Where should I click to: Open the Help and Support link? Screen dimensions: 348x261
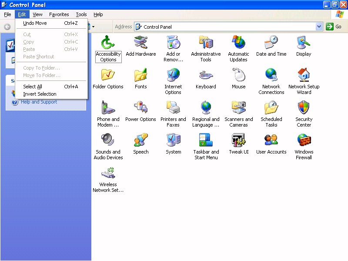click(39, 102)
